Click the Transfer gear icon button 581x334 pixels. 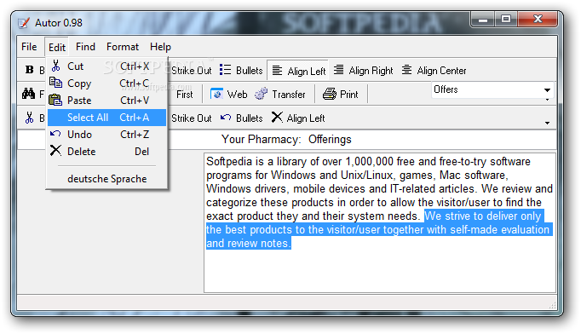(x=280, y=95)
